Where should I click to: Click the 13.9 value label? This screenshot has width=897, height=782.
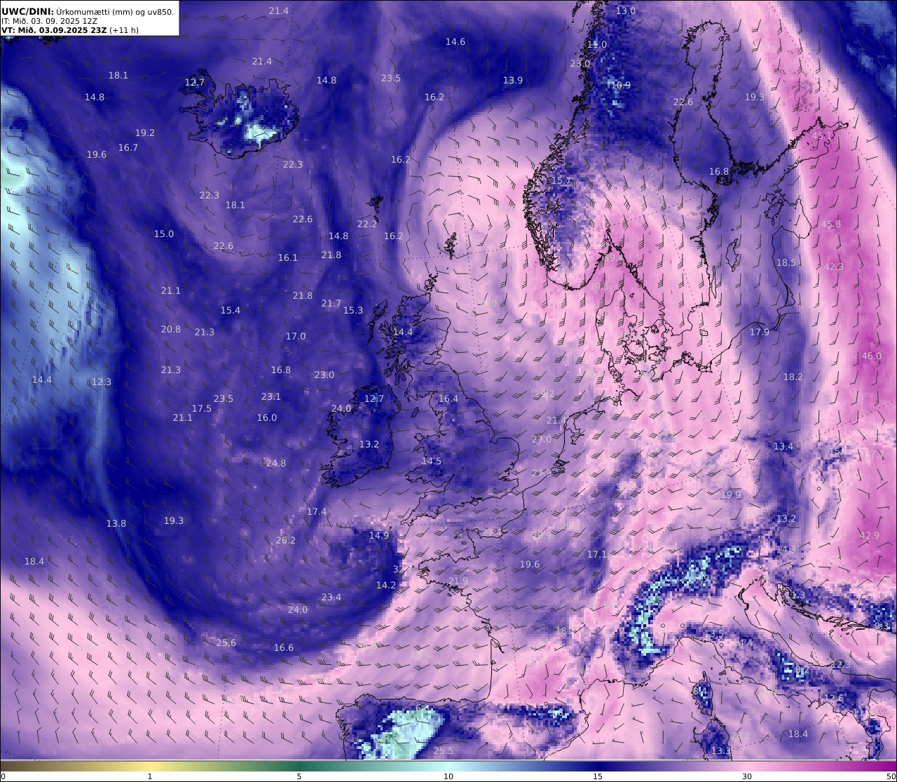point(513,81)
